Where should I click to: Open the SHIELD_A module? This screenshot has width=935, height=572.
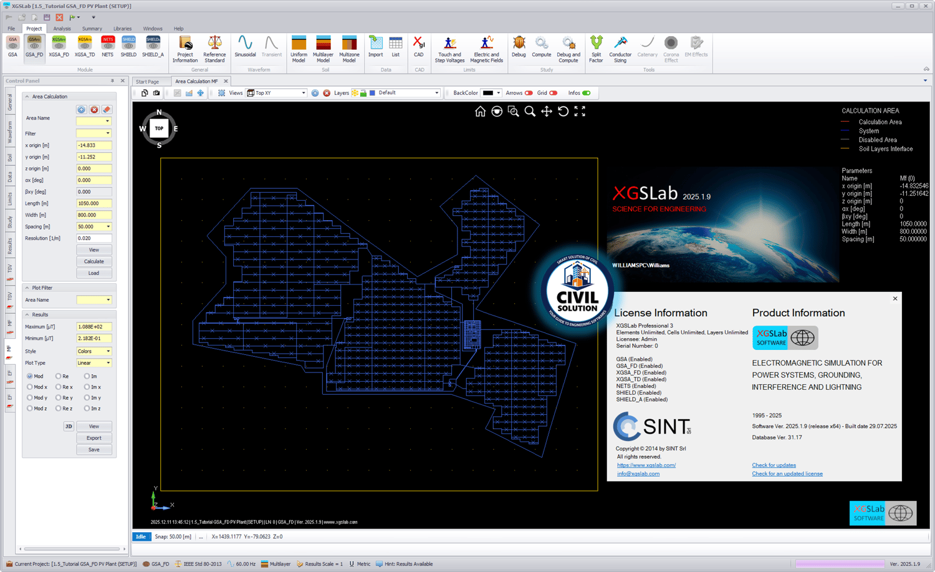coord(153,47)
